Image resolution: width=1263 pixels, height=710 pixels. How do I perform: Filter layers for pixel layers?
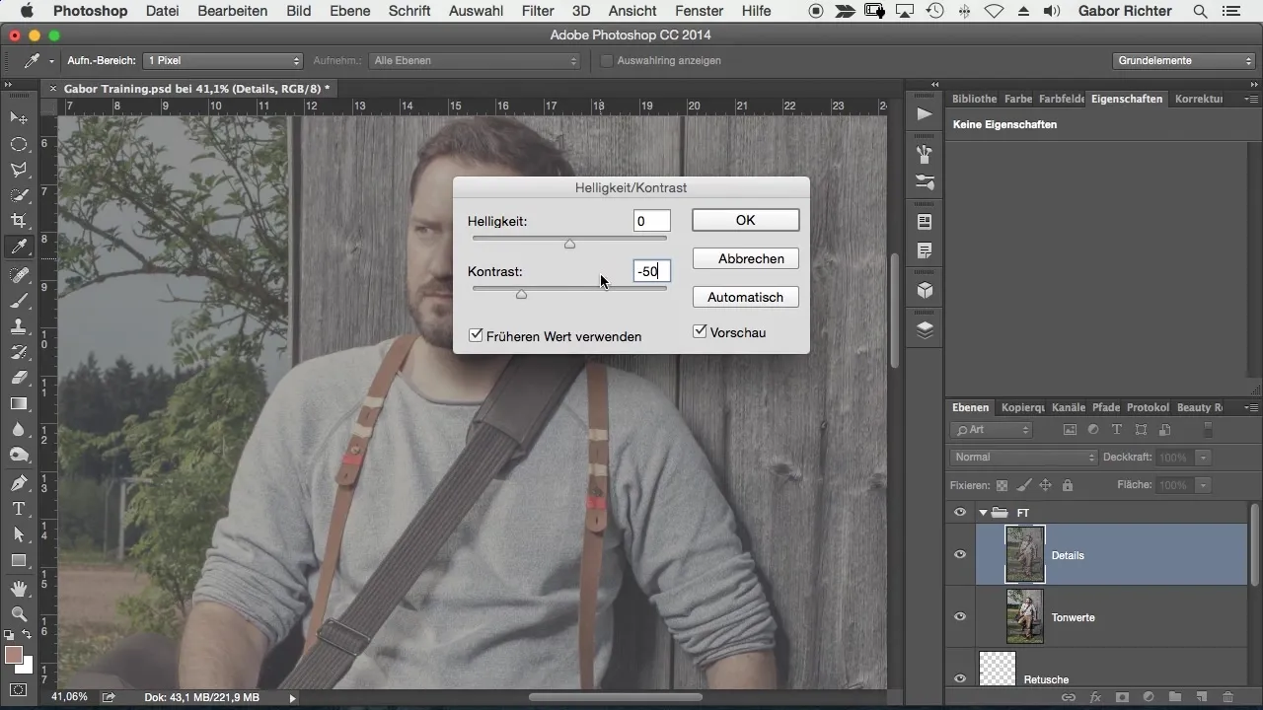coord(1069,430)
